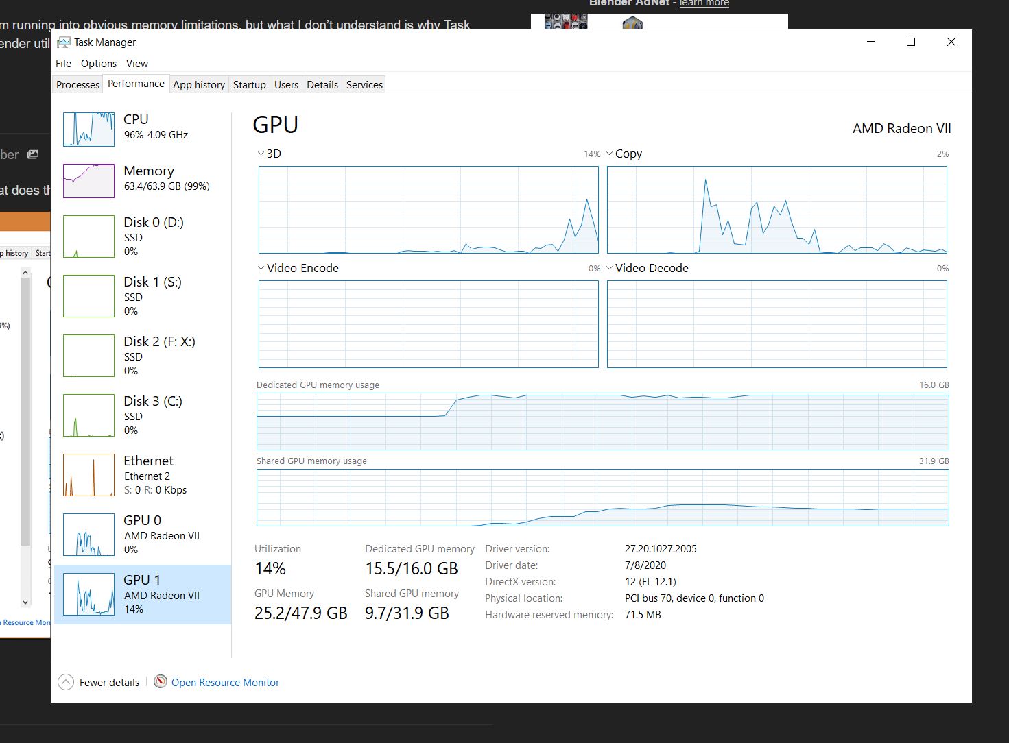Switch to the Users tab
Image resolution: width=1009 pixels, height=743 pixels.
[x=286, y=84]
